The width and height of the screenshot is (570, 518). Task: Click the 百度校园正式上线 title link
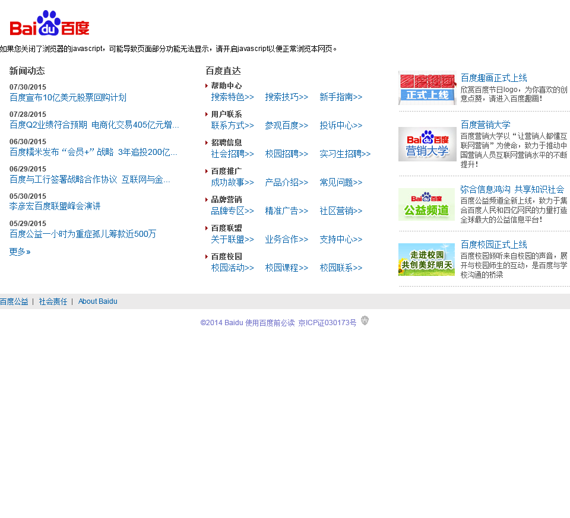(x=493, y=244)
